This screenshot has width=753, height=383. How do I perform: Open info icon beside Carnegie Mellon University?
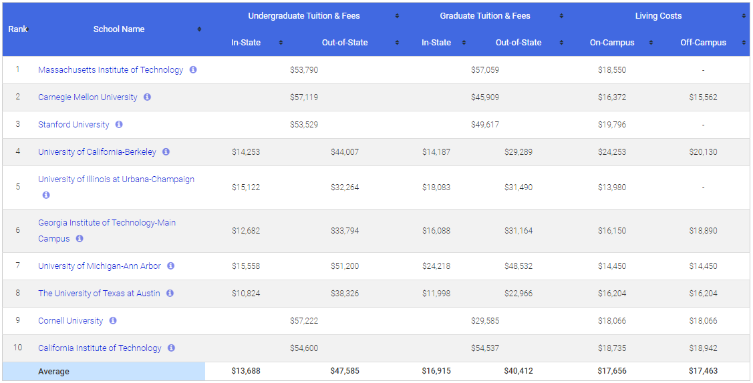[x=148, y=97]
